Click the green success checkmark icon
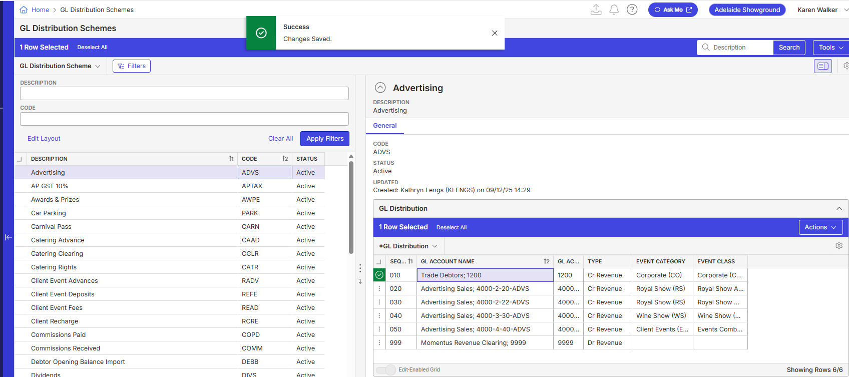The width and height of the screenshot is (849, 377). (x=261, y=33)
